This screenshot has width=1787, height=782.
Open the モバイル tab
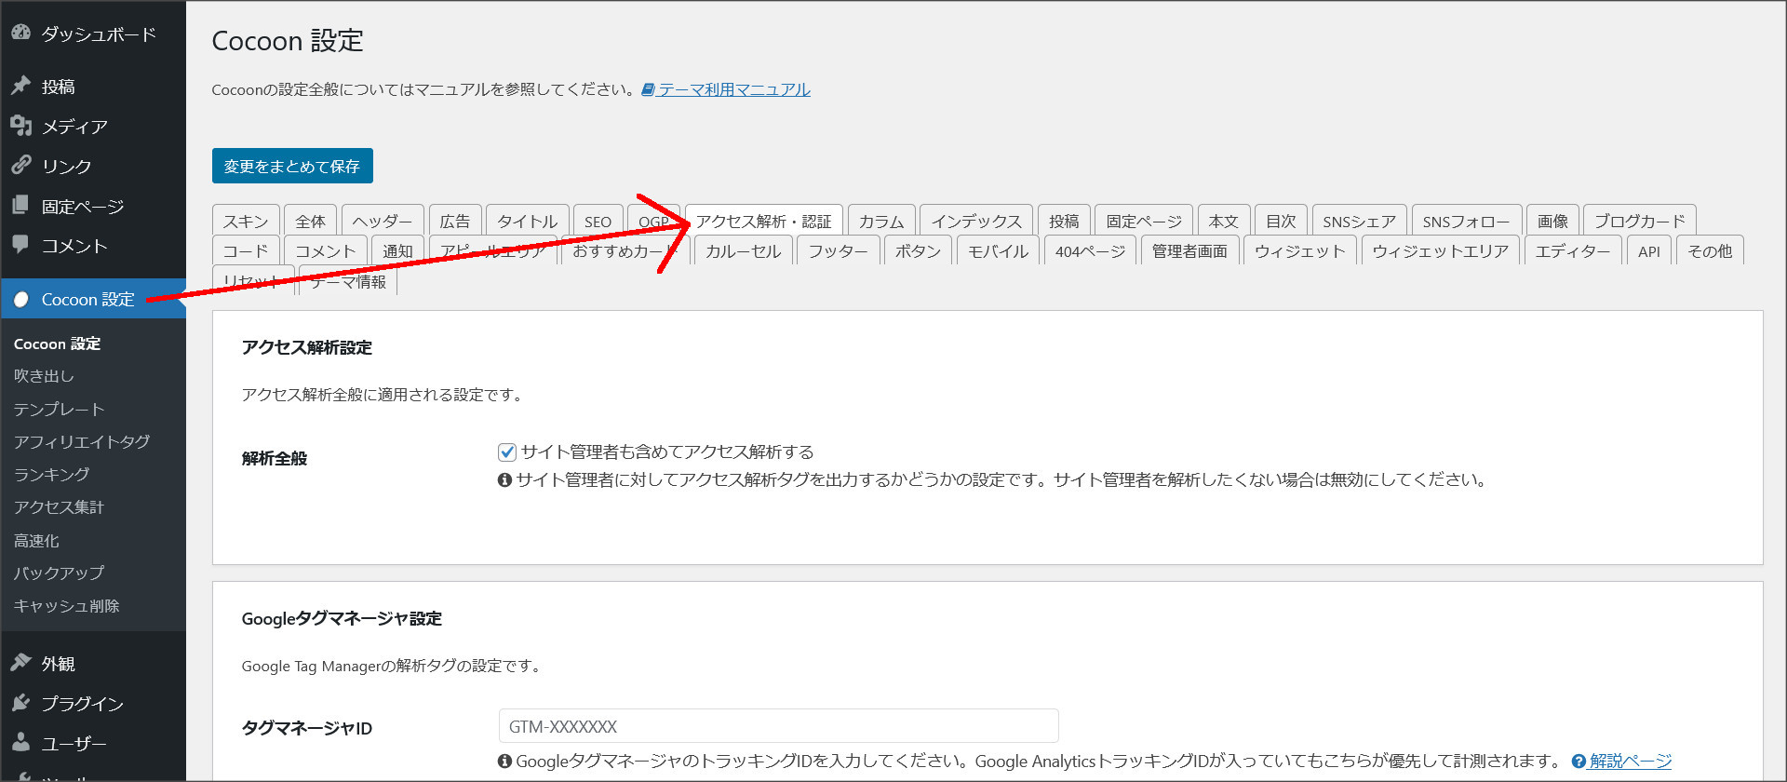click(999, 250)
